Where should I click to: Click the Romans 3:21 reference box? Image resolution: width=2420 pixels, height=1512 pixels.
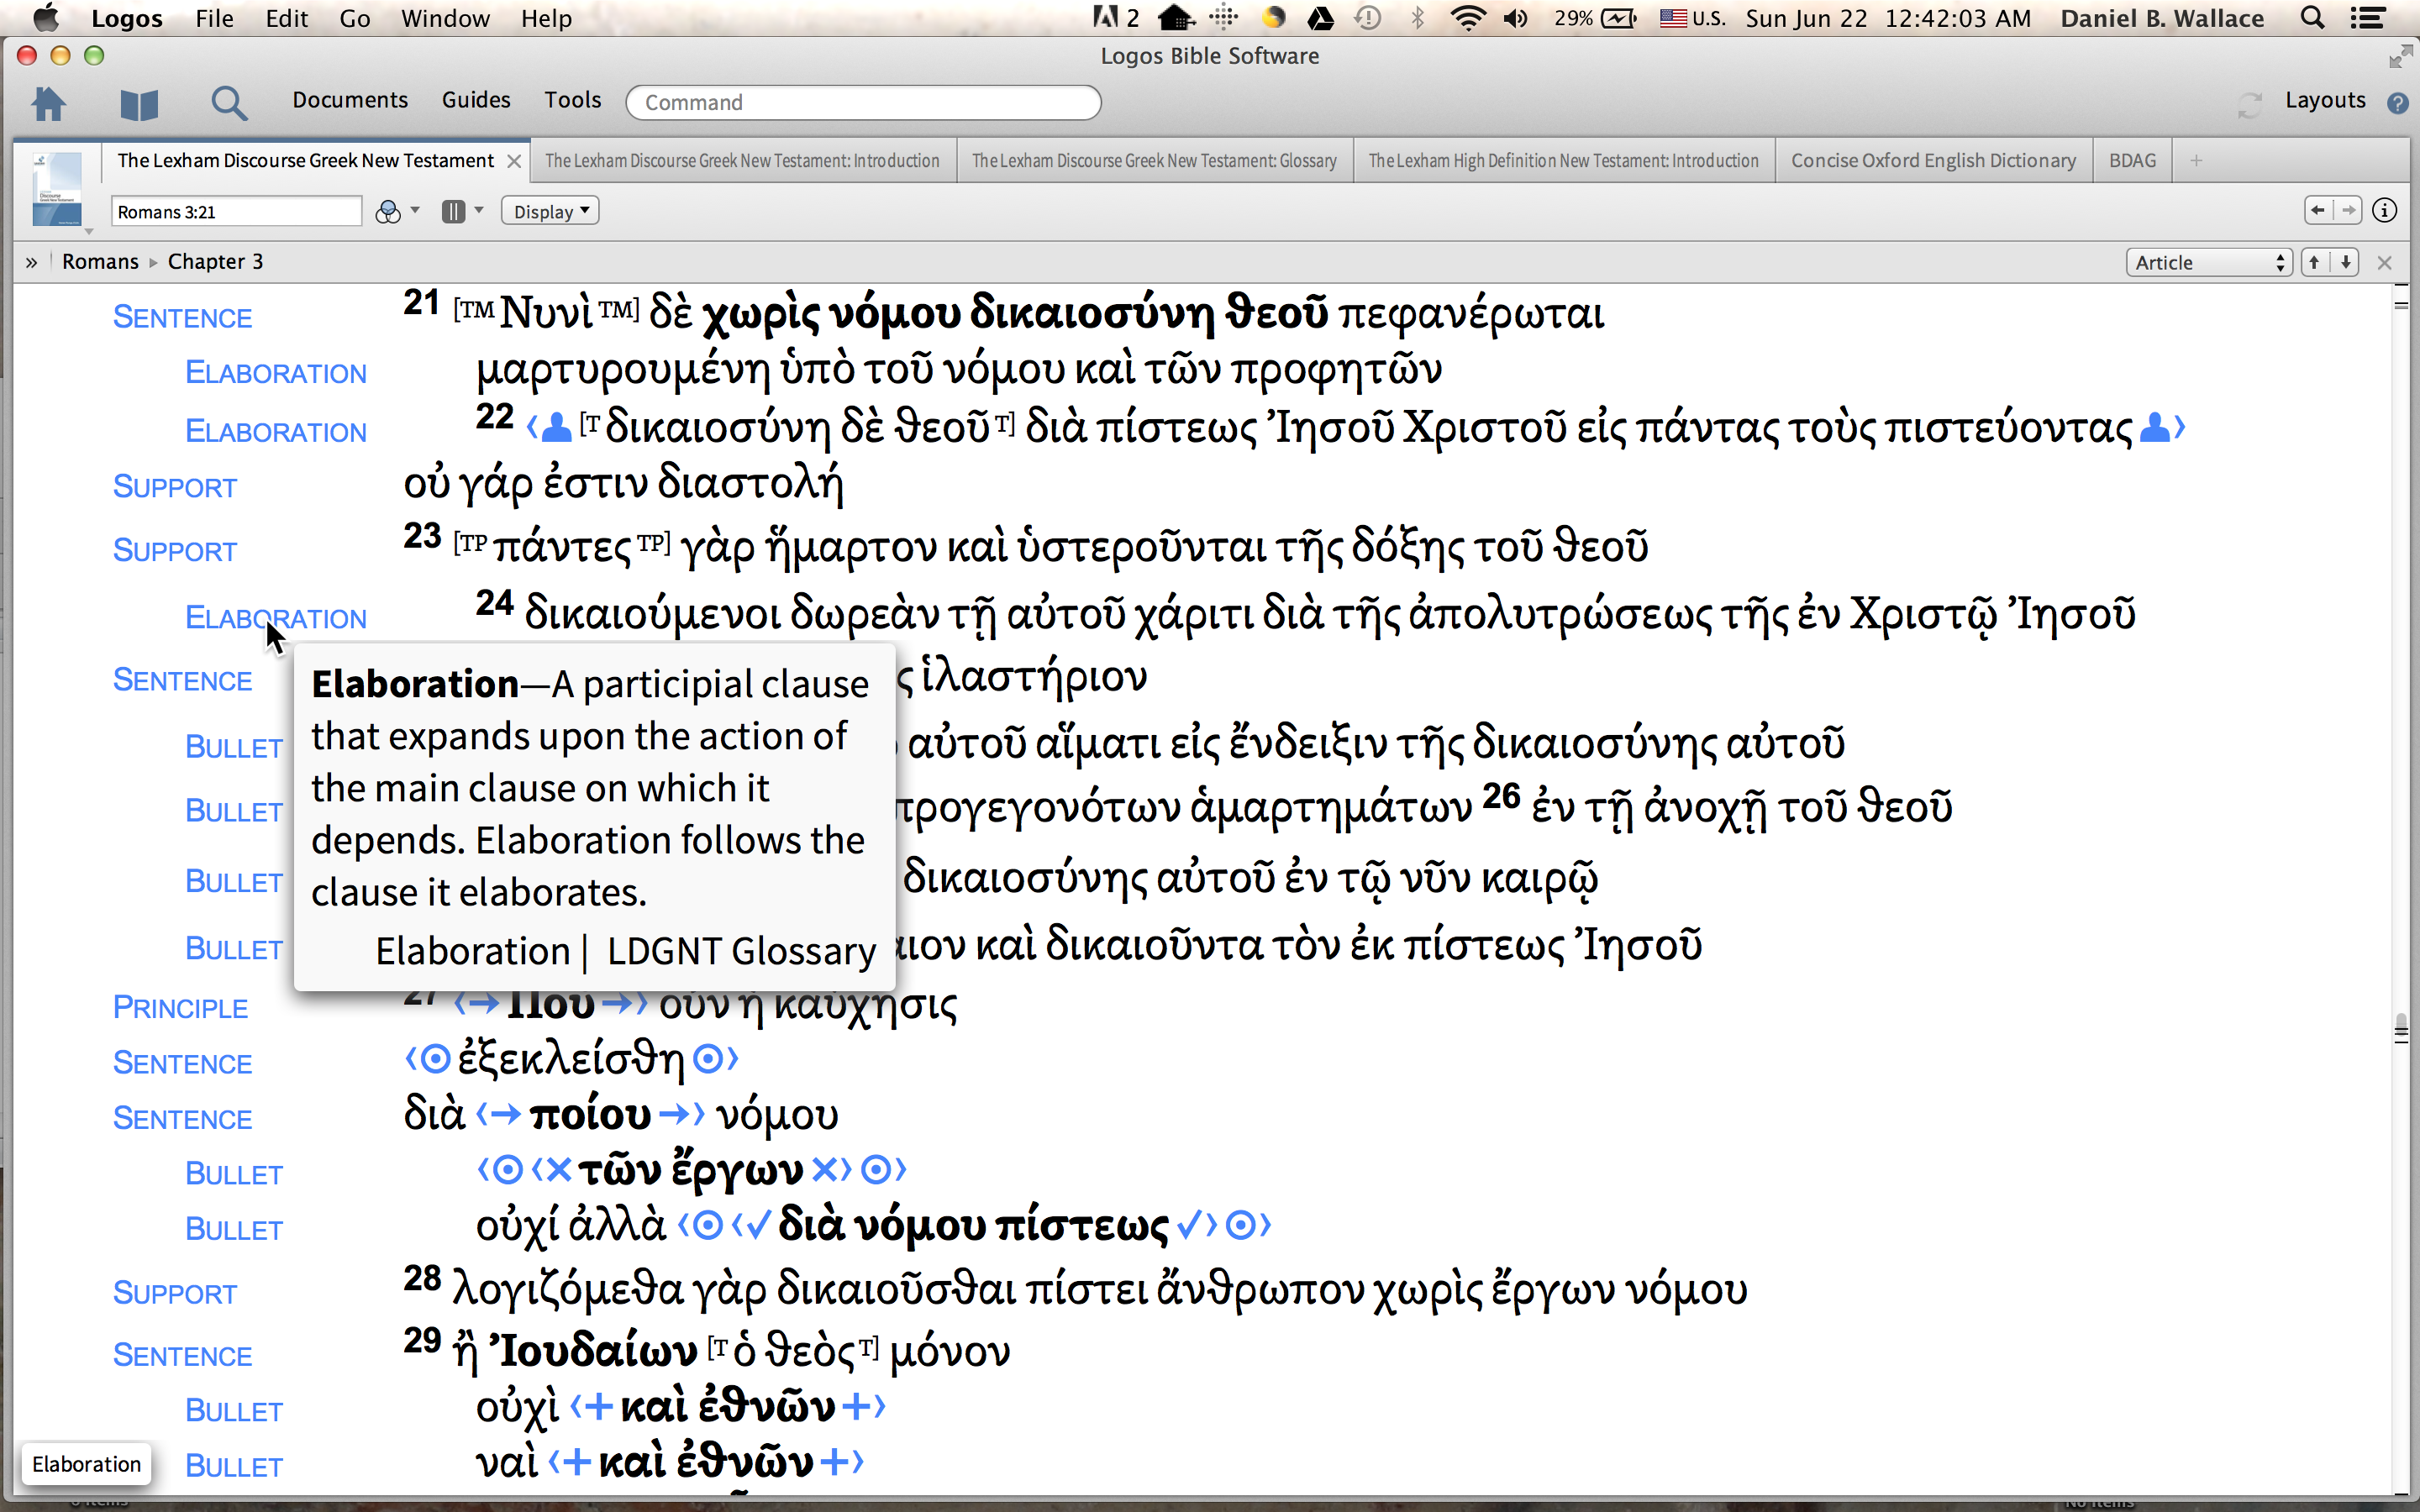(x=235, y=212)
